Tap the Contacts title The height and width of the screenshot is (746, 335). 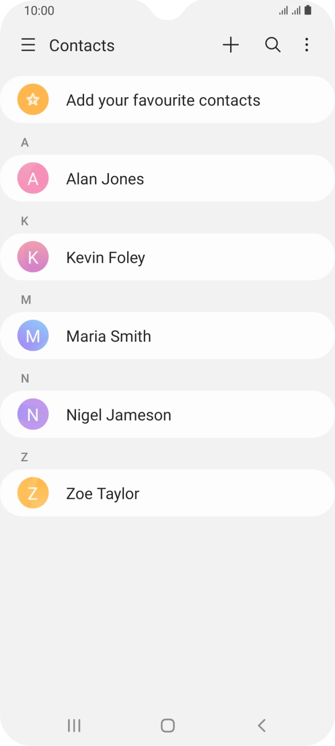click(81, 45)
